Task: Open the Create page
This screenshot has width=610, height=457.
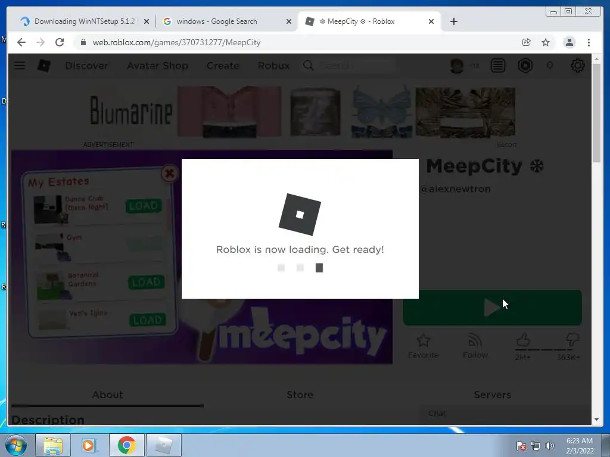Action: pyautogui.click(x=223, y=65)
